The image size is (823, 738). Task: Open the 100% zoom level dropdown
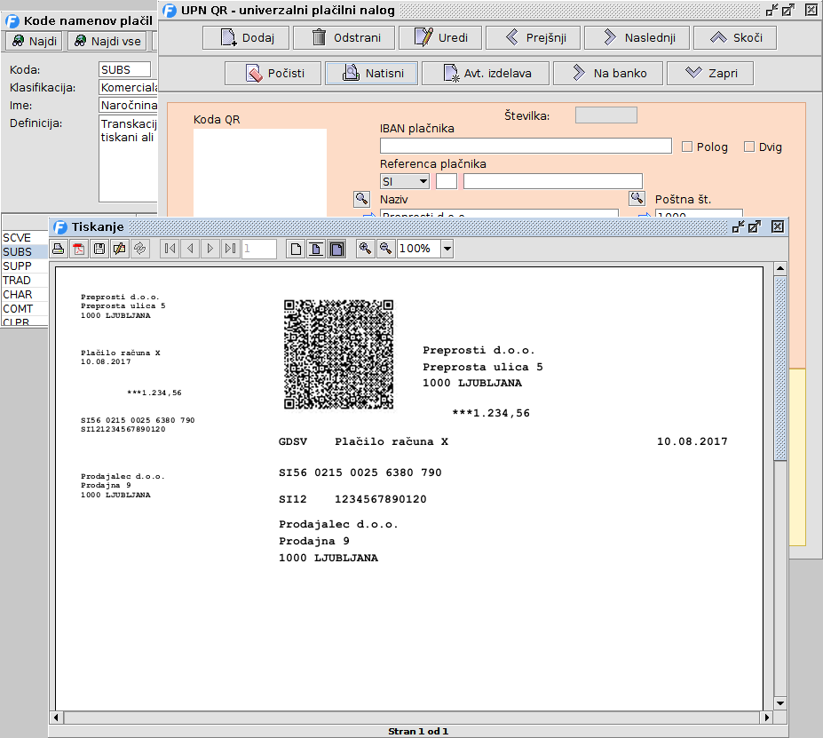447,249
